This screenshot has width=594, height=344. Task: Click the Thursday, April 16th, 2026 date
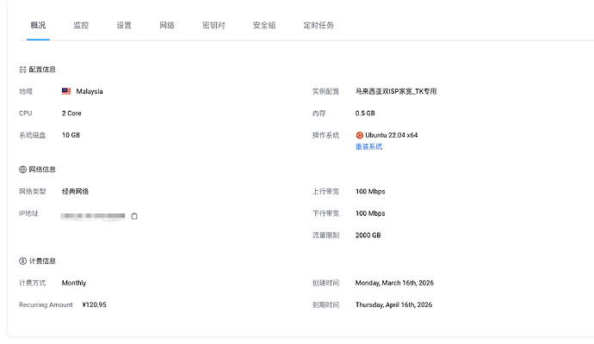point(393,305)
